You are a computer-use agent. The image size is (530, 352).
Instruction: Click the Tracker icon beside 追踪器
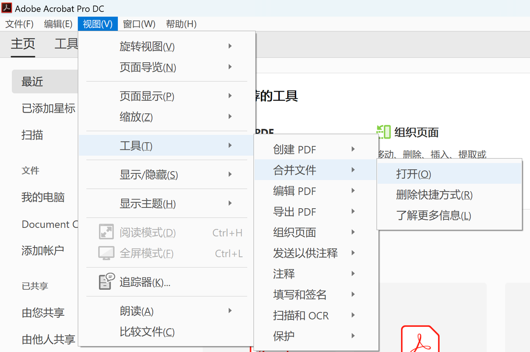coord(106,282)
